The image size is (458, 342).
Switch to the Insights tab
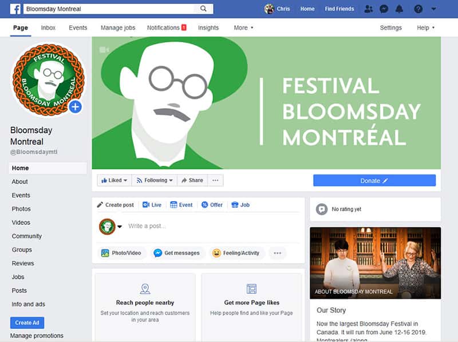[x=208, y=27]
